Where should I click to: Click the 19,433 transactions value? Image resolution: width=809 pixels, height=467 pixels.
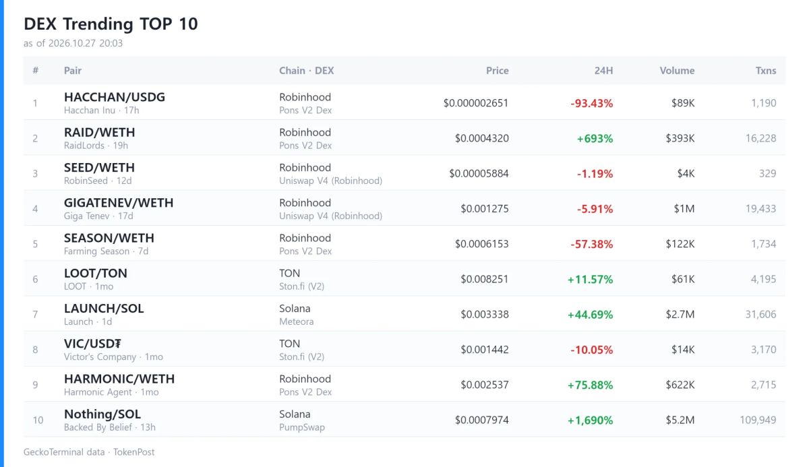click(x=761, y=209)
